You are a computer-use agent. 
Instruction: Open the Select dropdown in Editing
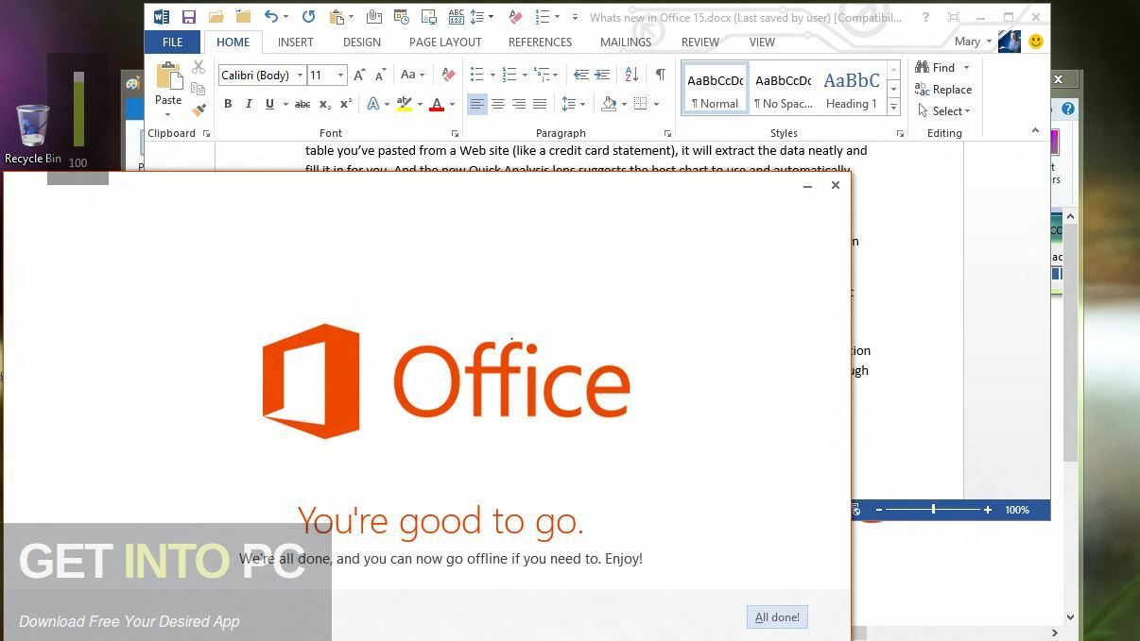(x=943, y=110)
